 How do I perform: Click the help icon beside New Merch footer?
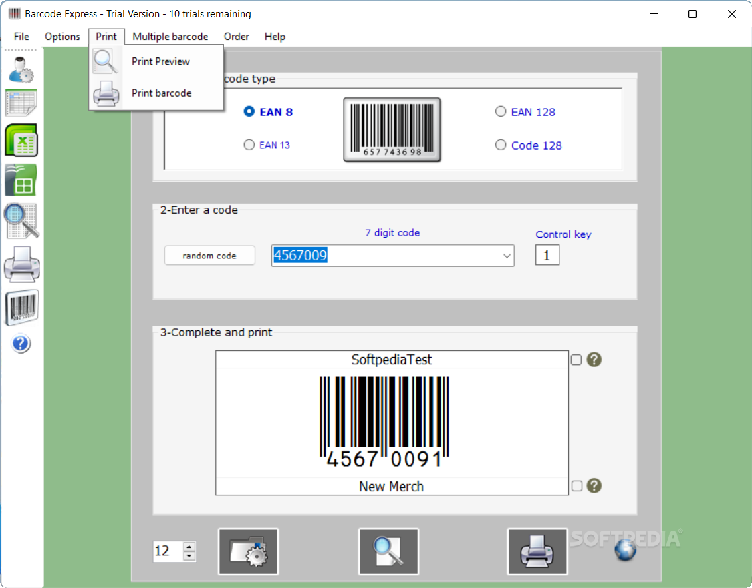(x=594, y=485)
